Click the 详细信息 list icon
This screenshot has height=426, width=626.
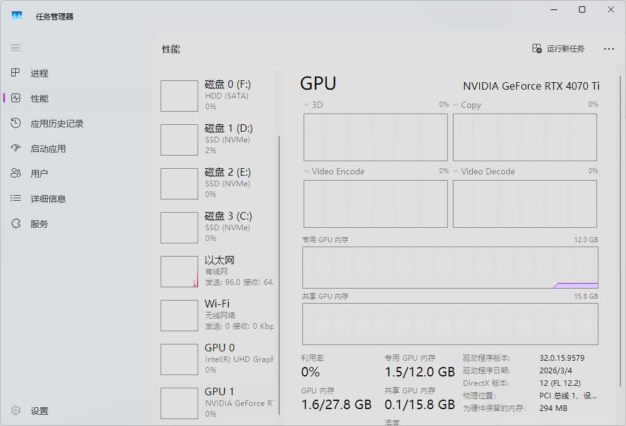pyautogui.click(x=16, y=198)
